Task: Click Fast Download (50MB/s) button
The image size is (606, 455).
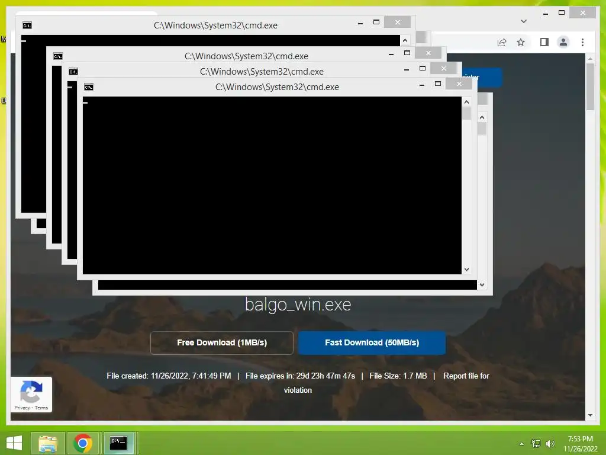Action: 372,343
